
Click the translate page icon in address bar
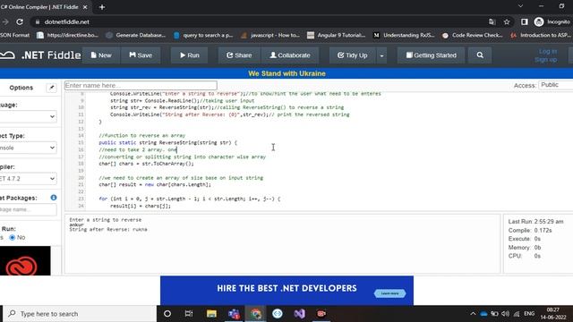tap(492, 21)
